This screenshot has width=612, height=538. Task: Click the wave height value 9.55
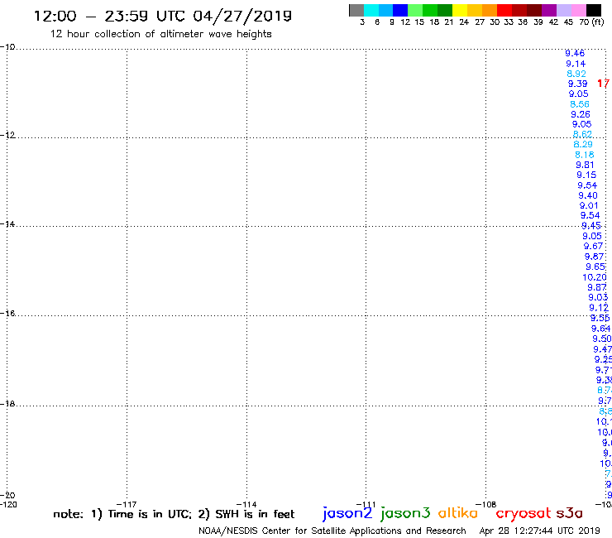point(600,318)
